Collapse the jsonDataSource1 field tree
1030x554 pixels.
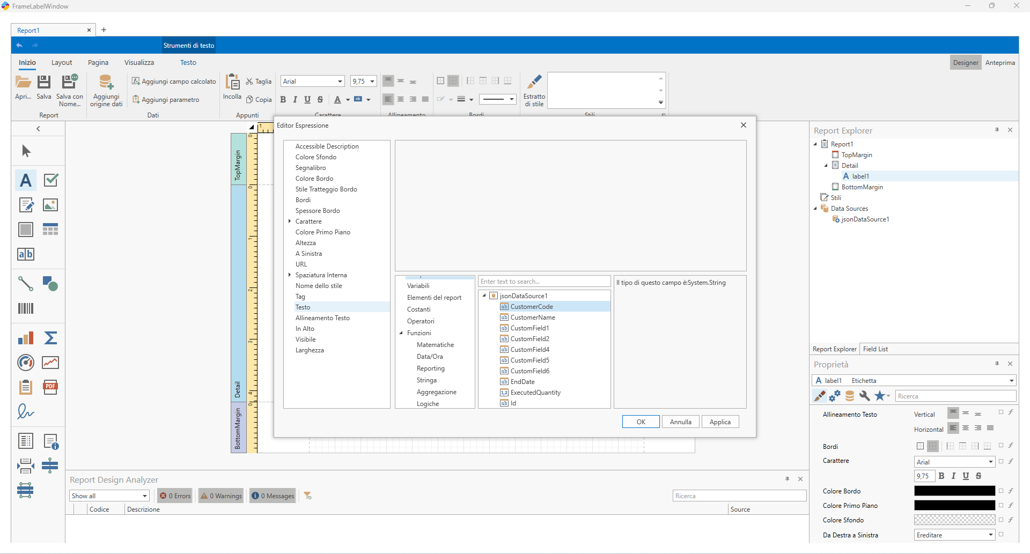[x=484, y=296]
